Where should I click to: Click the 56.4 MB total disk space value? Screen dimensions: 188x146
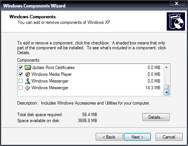point(90,115)
